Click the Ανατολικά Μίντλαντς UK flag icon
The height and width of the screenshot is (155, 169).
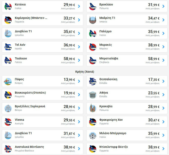pos(8,149)
